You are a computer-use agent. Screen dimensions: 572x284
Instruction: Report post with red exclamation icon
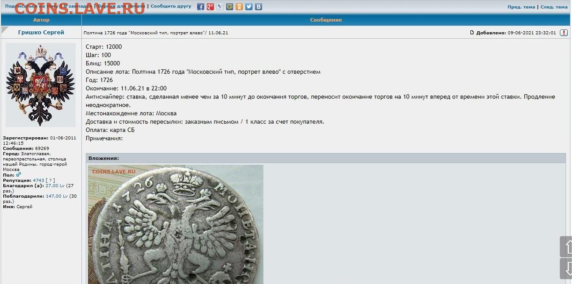564,33
